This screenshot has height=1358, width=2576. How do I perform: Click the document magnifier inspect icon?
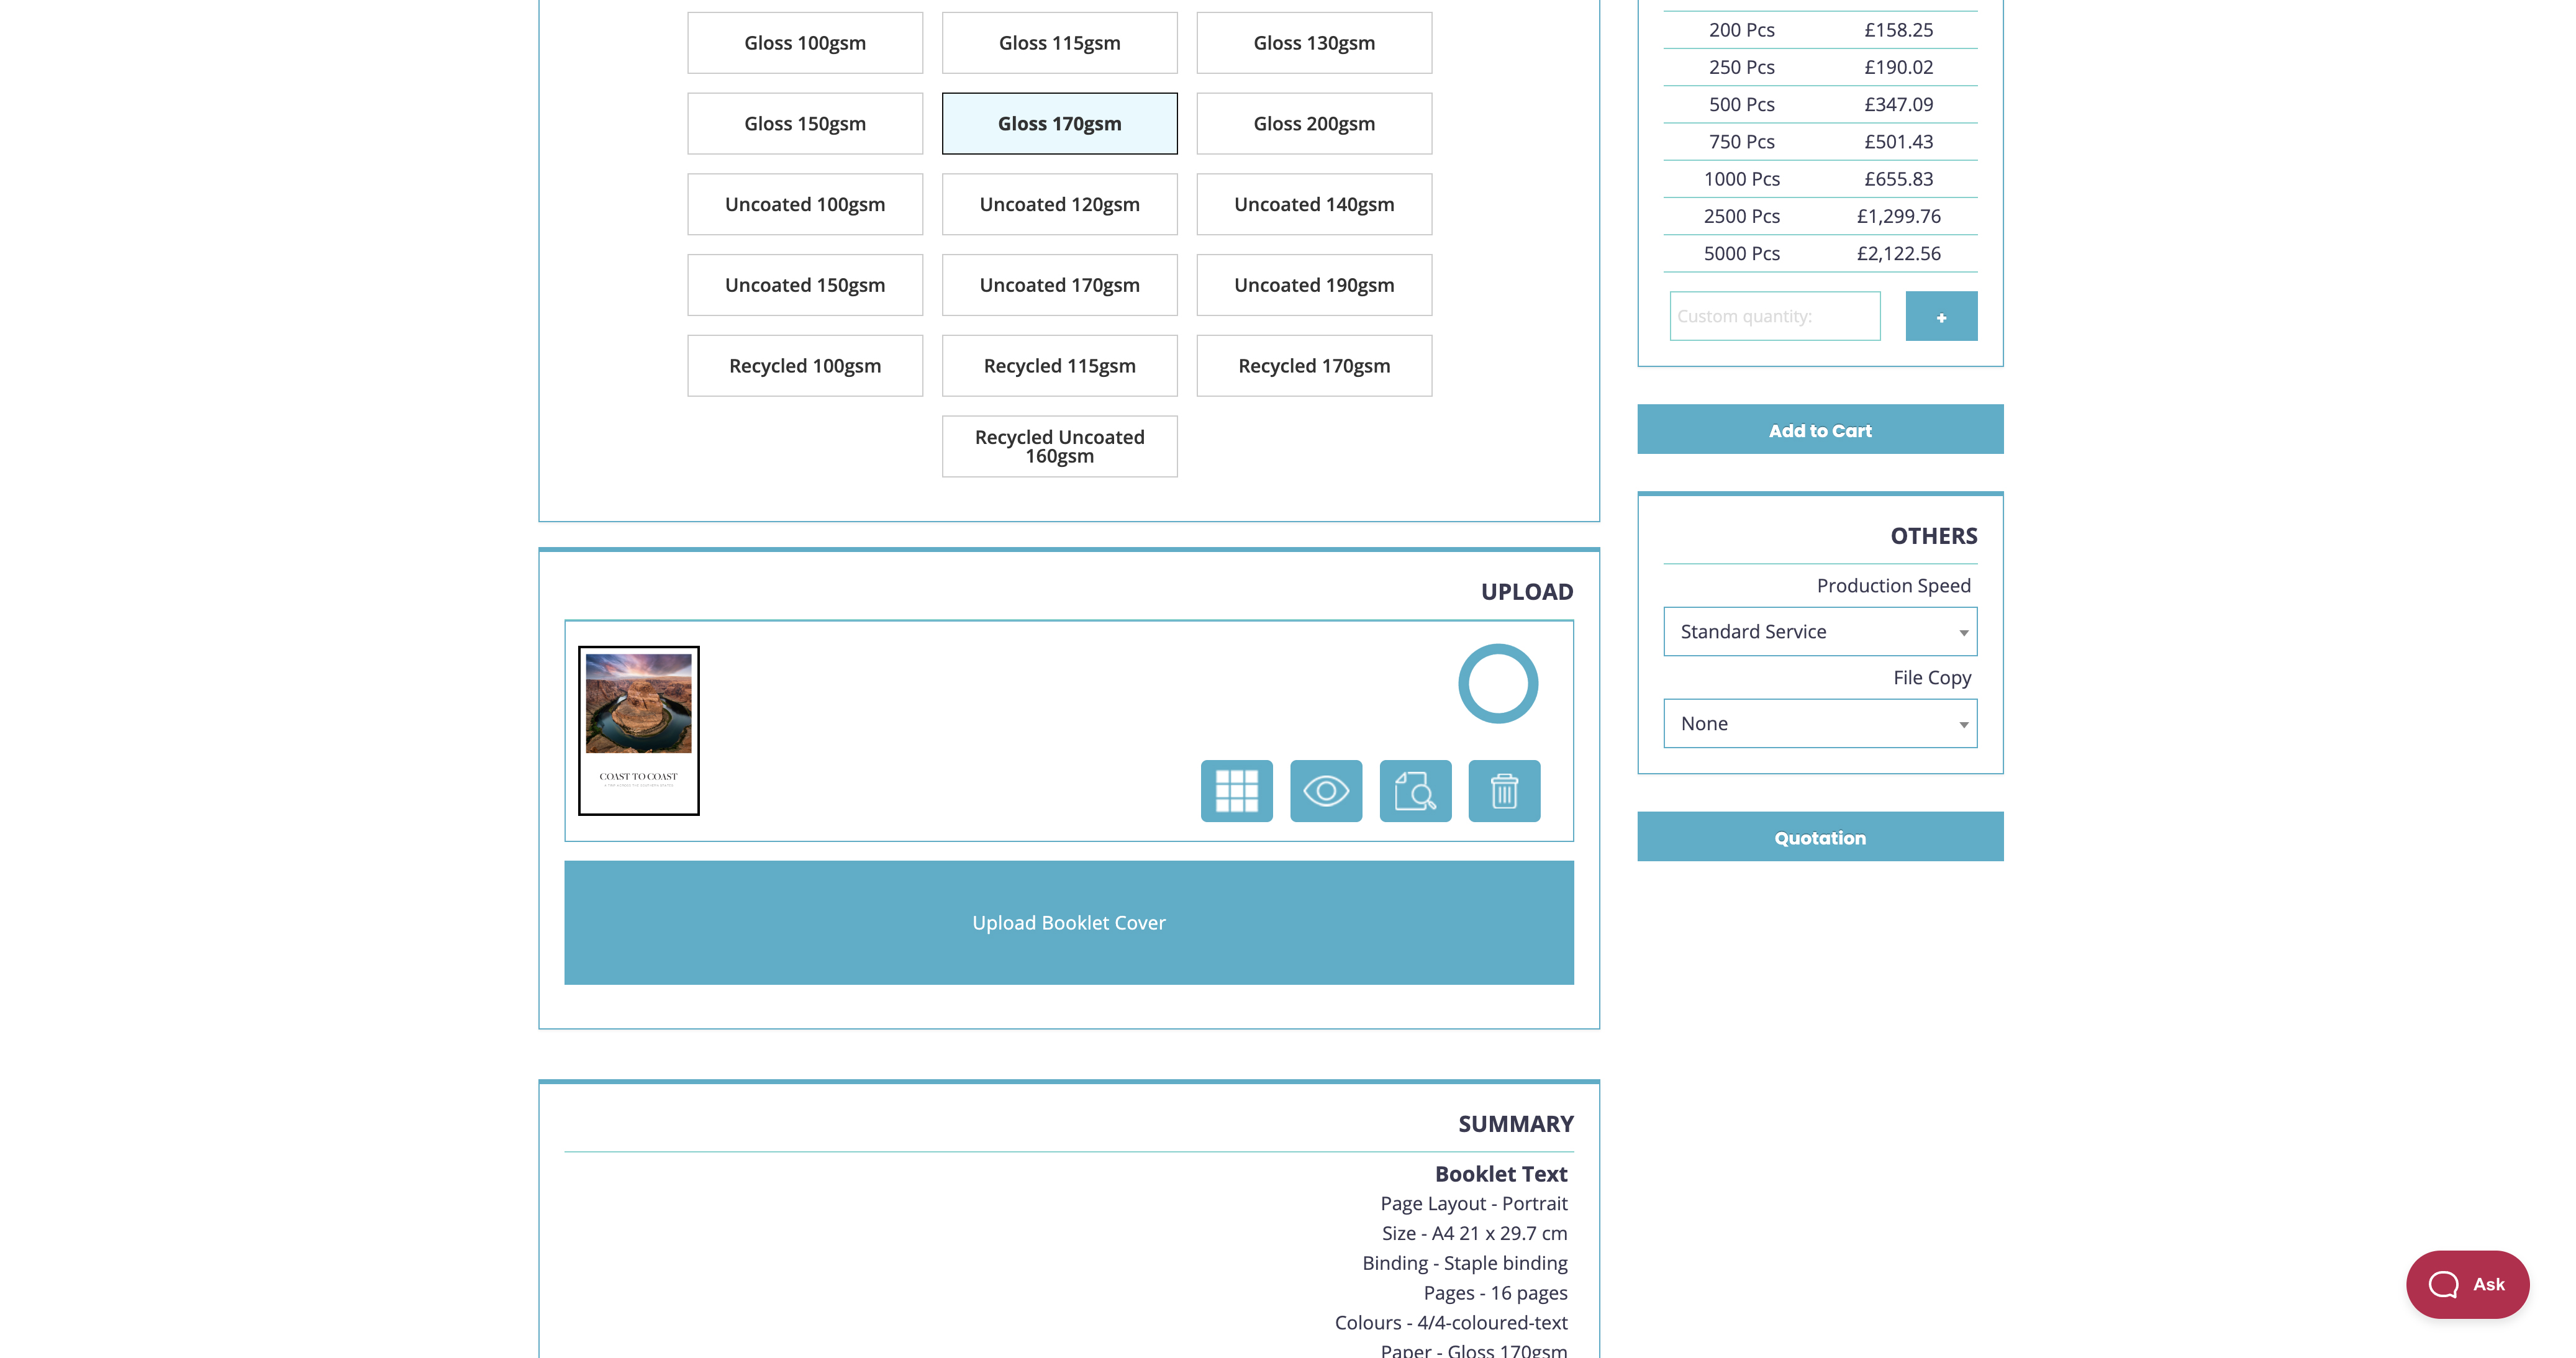pos(1415,791)
